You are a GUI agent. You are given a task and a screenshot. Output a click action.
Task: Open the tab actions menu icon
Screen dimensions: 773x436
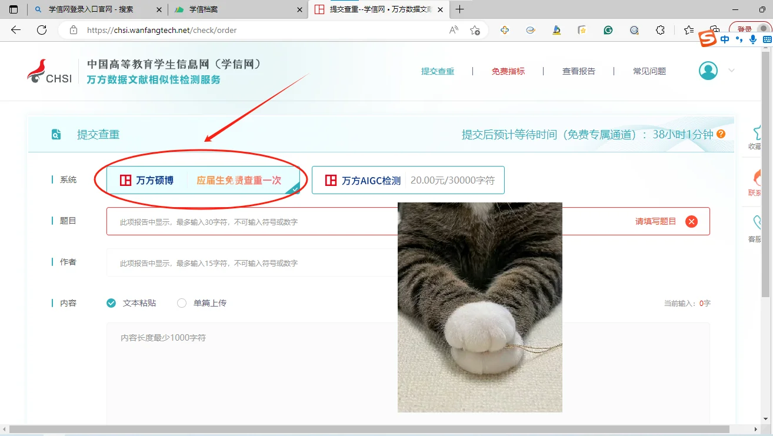pos(14,9)
